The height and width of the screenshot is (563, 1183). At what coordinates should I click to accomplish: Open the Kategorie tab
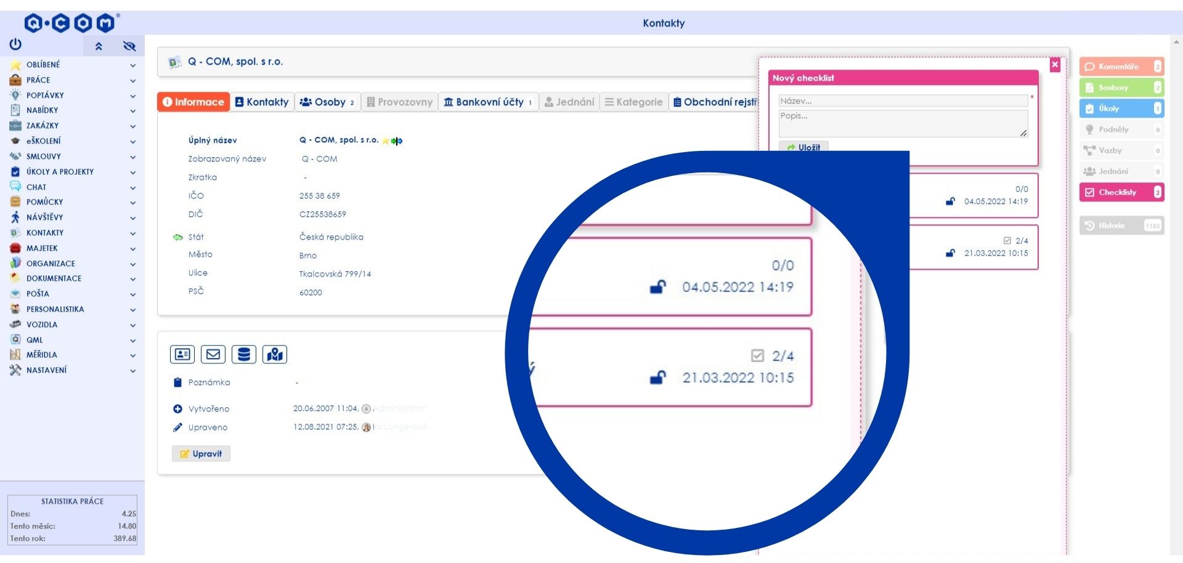click(633, 102)
